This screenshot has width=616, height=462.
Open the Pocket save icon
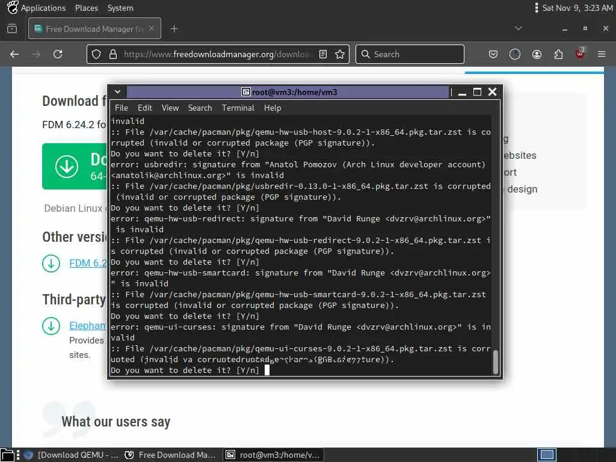[493, 54]
